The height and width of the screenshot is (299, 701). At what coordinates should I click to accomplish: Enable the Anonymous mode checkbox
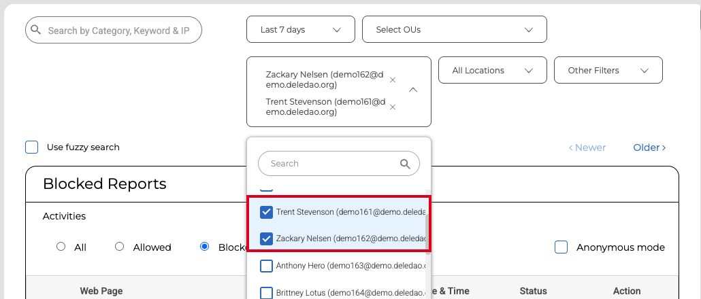click(561, 247)
